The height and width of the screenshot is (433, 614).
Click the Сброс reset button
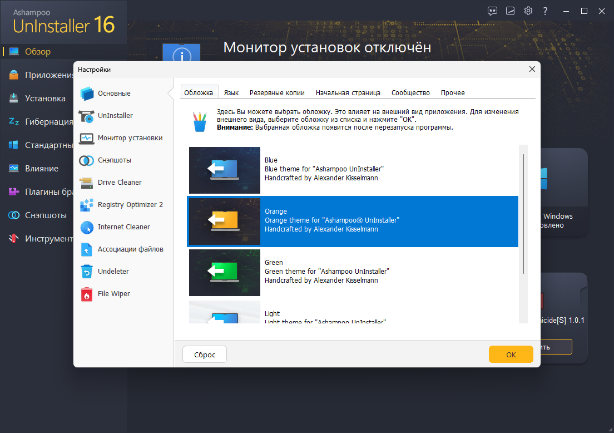[x=205, y=354]
